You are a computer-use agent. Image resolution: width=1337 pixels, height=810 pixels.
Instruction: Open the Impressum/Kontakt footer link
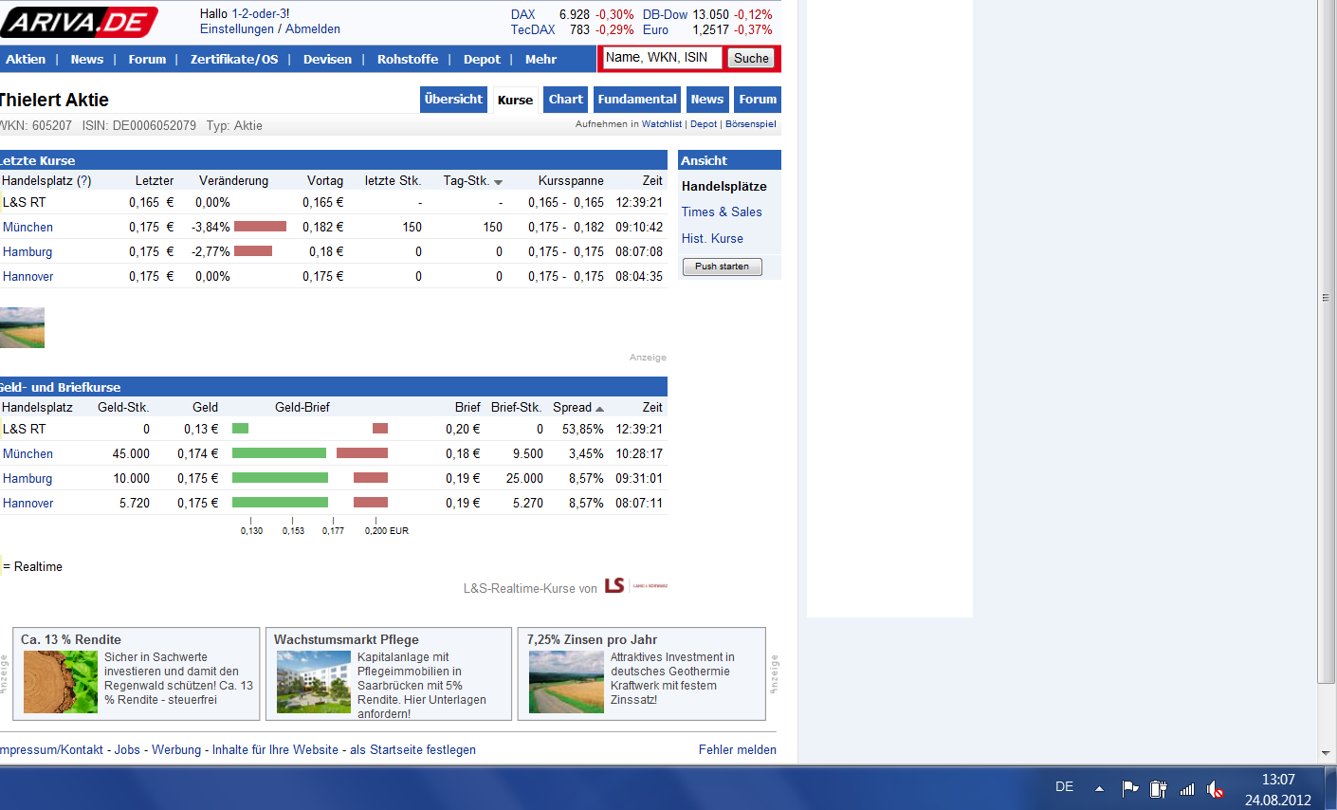(52, 749)
